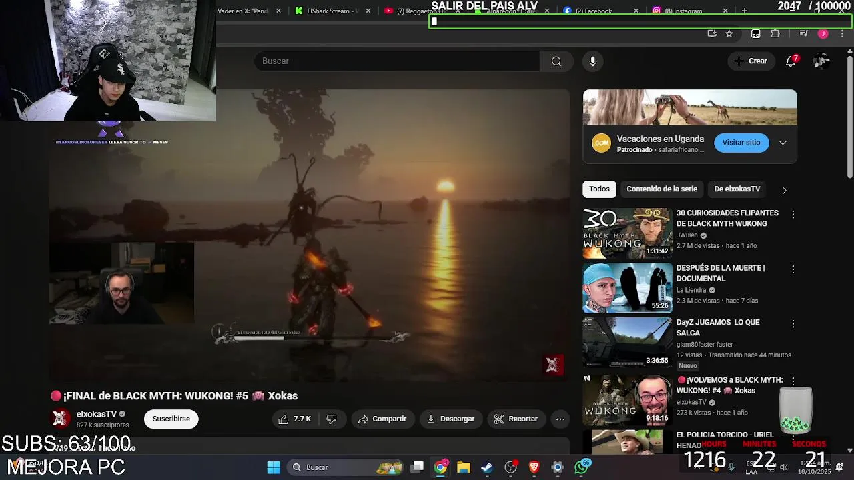Show more filter chips with right arrow
854x480 pixels.
[x=784, y=190]
